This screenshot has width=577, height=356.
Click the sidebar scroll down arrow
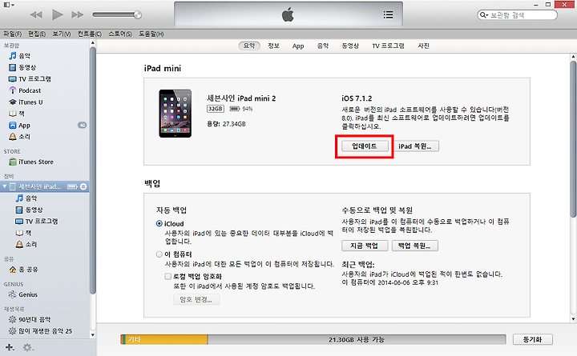point(93,334)
